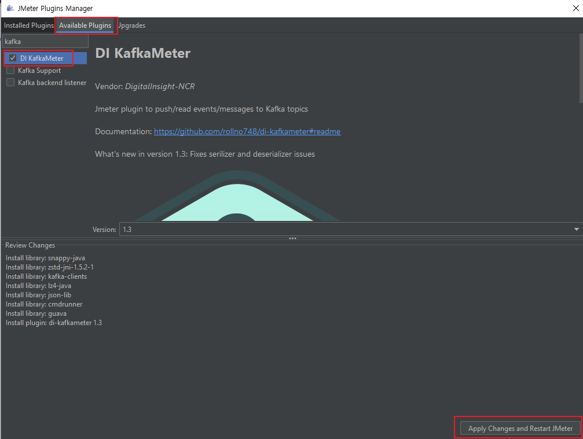
Task: Close the JMeter Plugins Manager window
Action: (x=575, y=8)
